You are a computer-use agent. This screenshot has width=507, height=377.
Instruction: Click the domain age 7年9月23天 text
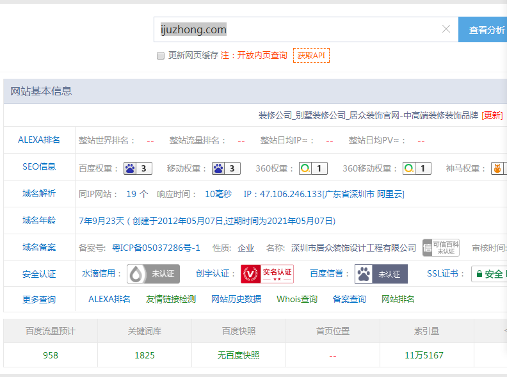point(102,221)
